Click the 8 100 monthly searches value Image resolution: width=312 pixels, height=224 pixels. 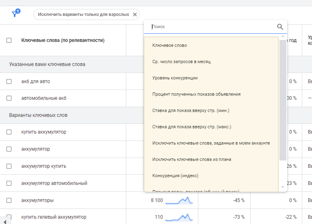[157, 200]
